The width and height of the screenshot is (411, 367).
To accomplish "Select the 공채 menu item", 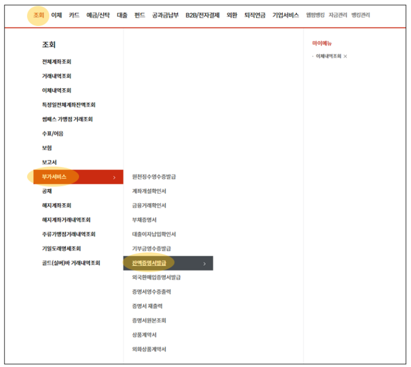I will (47, 191).
